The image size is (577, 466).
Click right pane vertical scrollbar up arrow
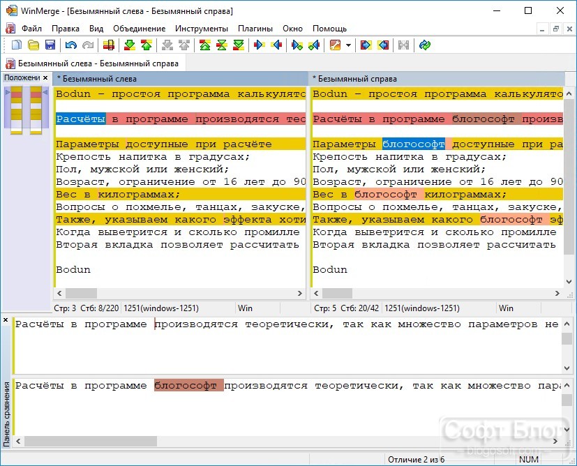569,93
